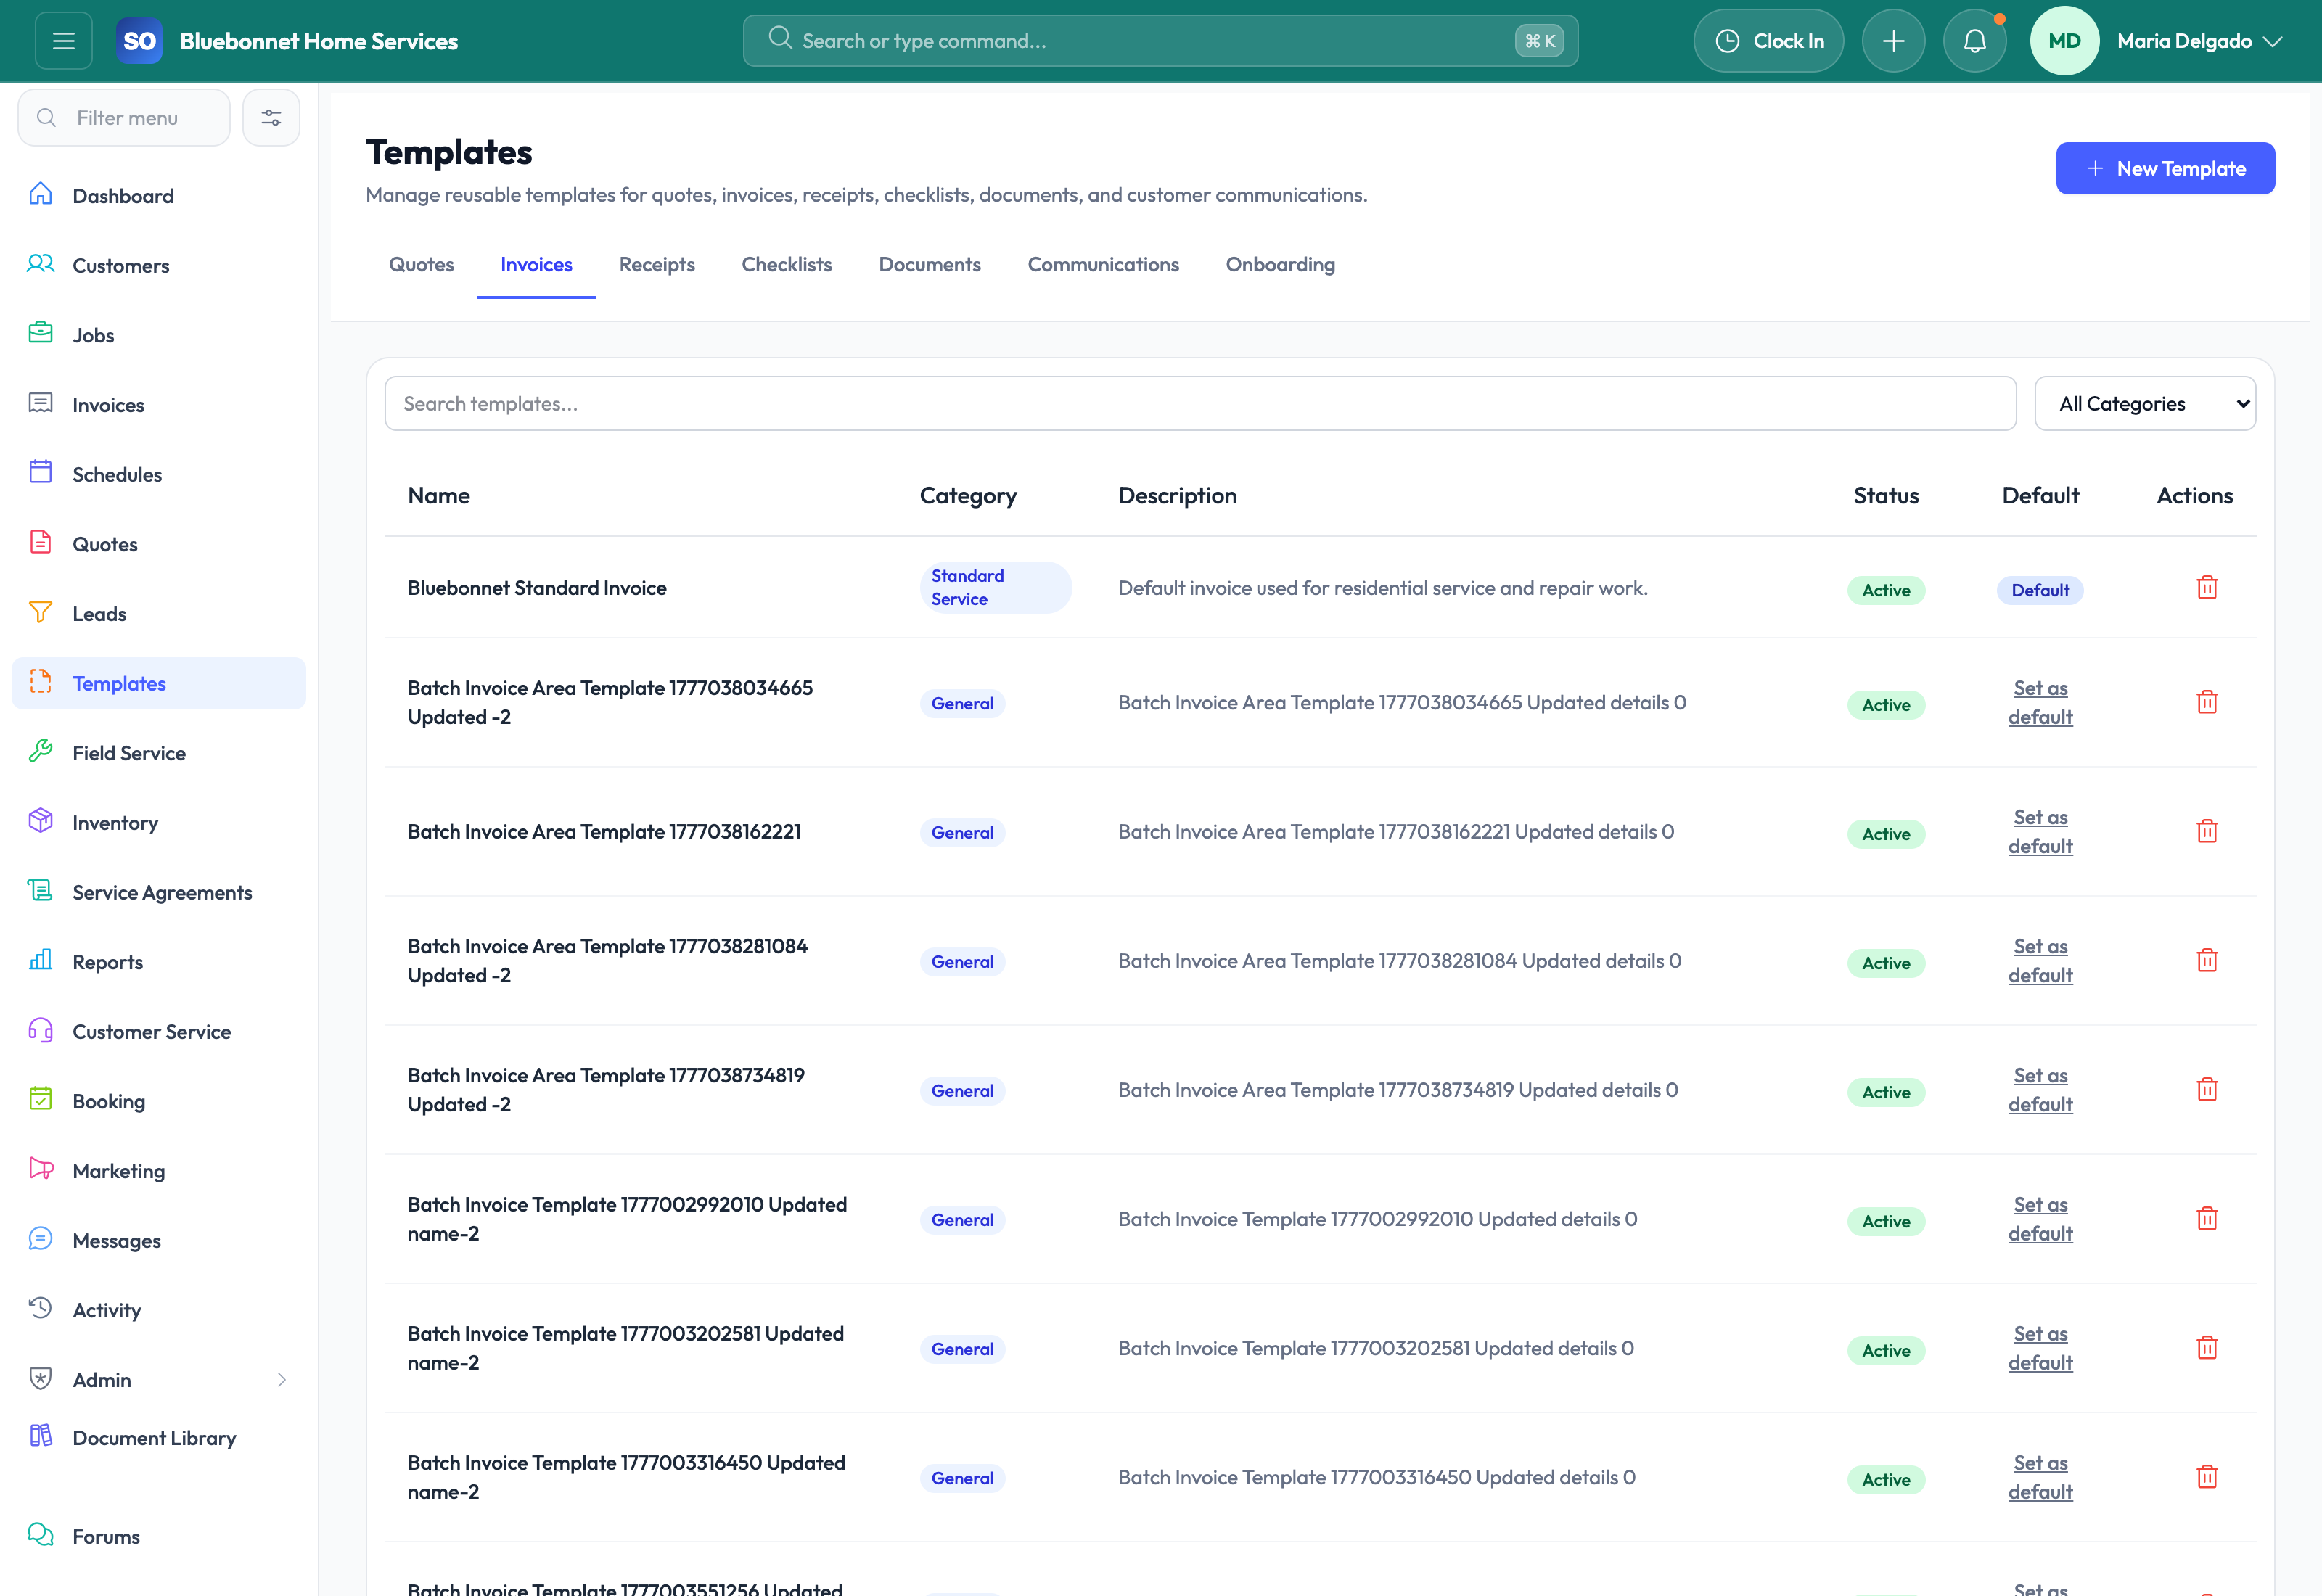
Task: Click General tag for Template 1777003316450
Action: pos(962,1478)
